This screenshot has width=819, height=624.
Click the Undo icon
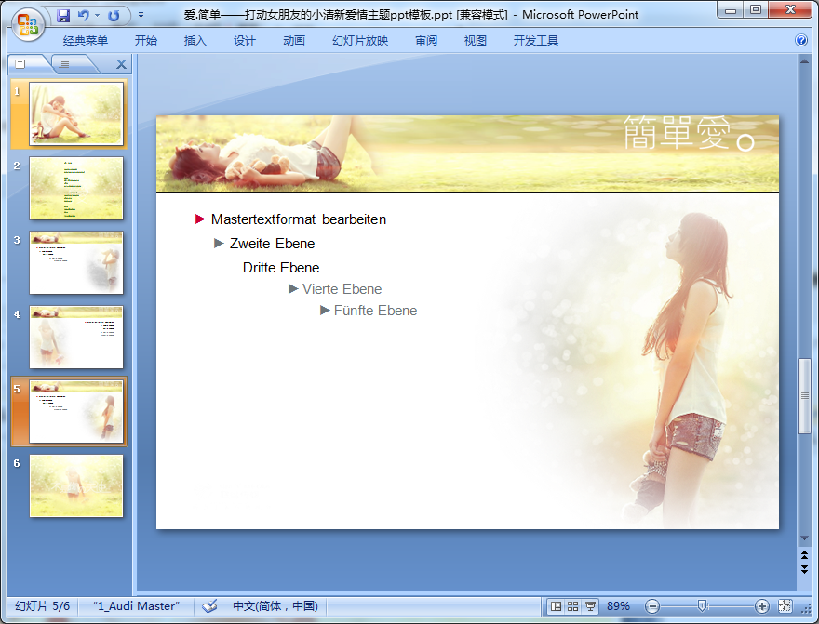[x=83, y=16]
